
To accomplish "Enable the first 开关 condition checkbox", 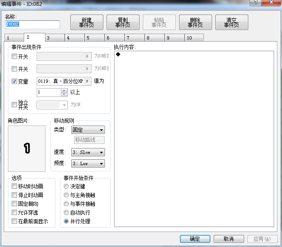I will [14, 57].
